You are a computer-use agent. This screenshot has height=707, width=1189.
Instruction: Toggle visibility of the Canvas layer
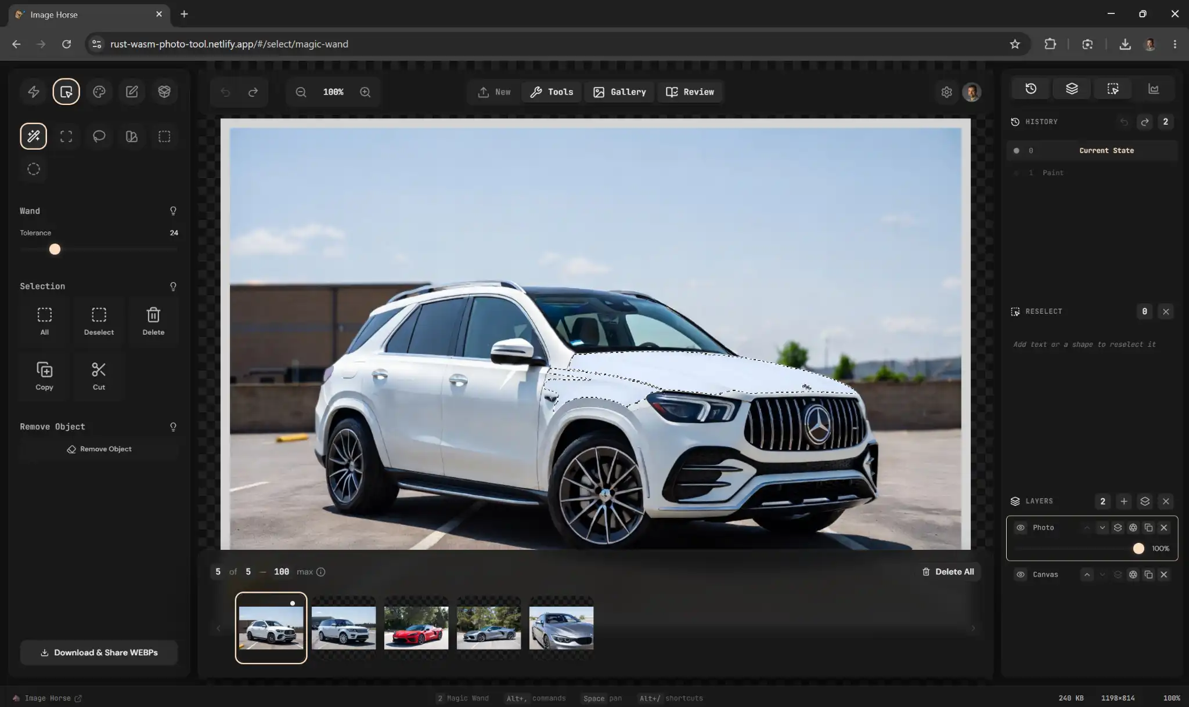click(x=1021, y=575)
